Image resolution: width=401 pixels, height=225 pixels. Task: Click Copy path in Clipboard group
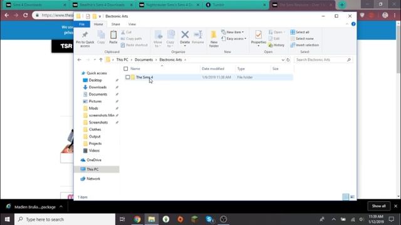pos(131,39)
